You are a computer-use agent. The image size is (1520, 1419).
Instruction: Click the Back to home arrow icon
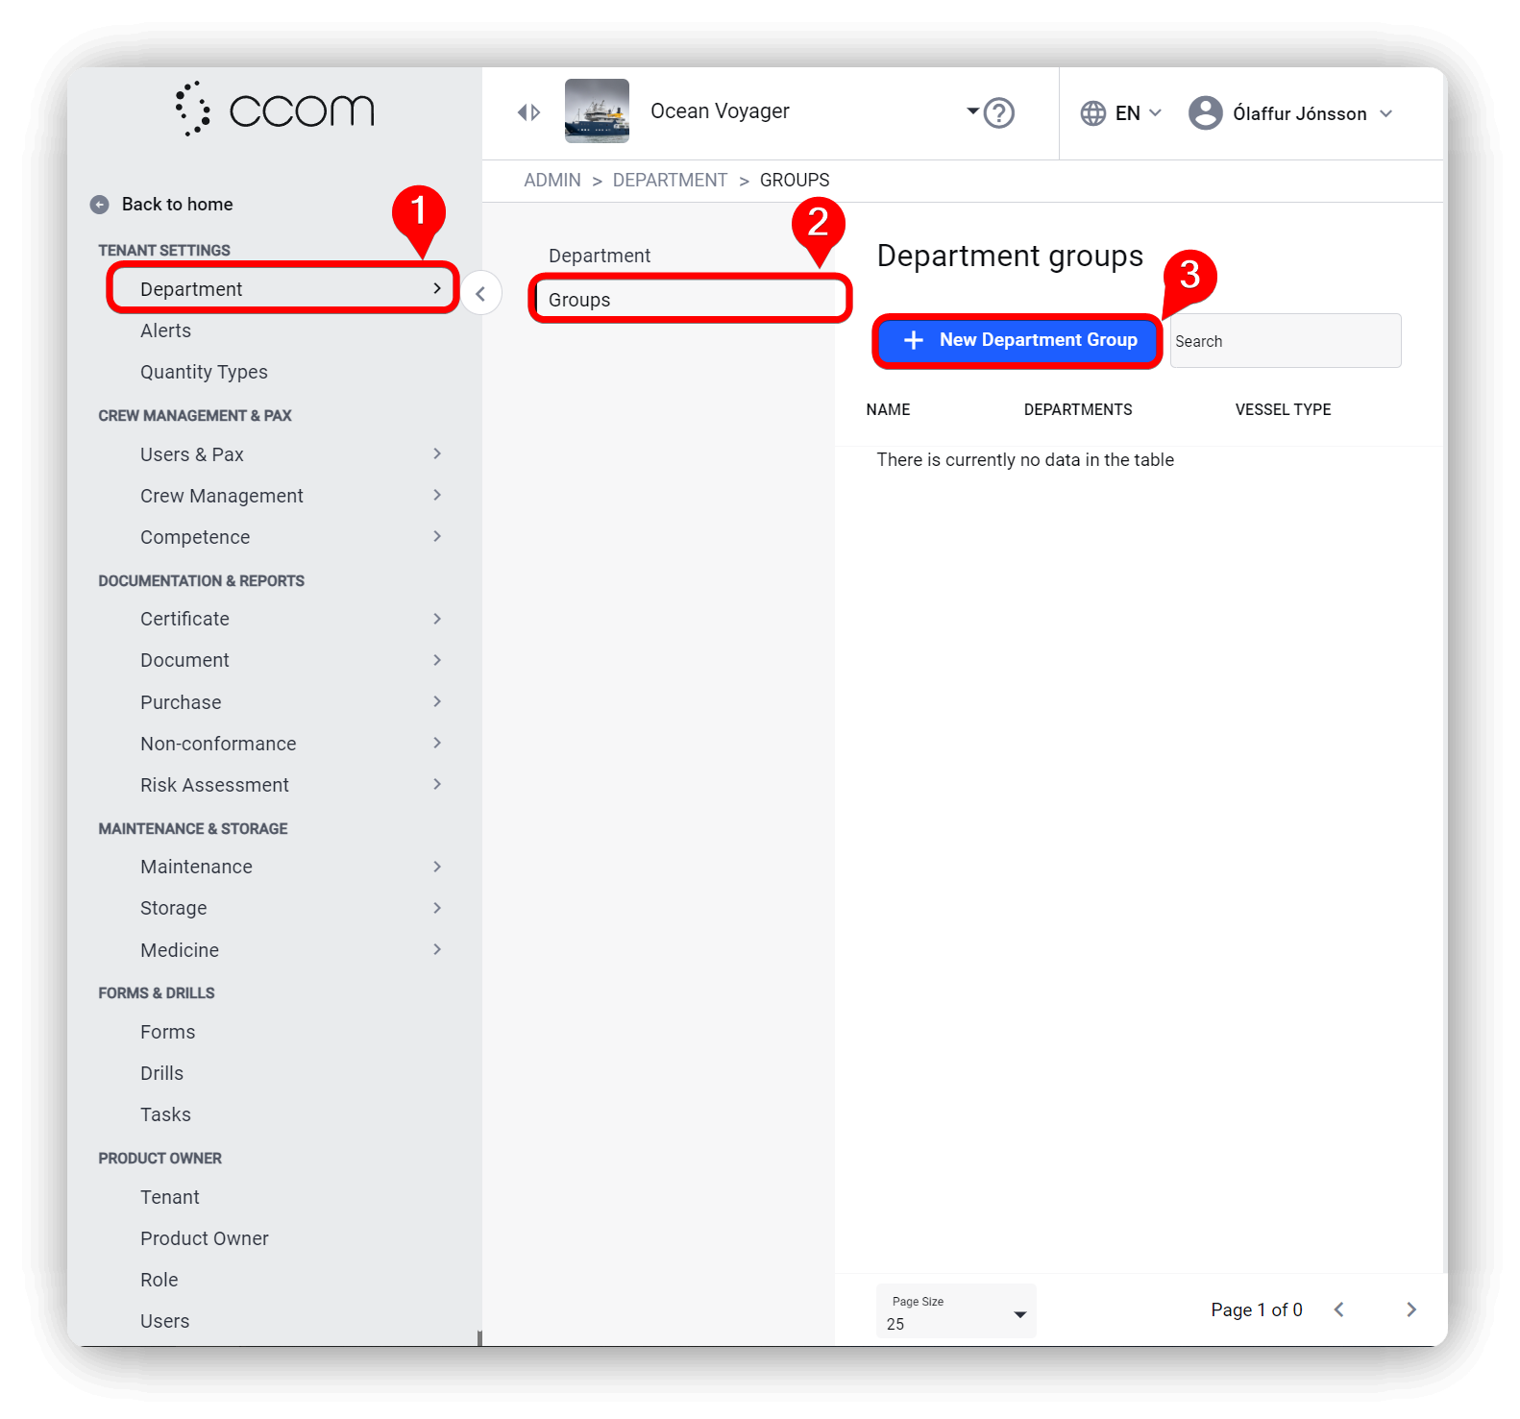[x=99, y=205]
